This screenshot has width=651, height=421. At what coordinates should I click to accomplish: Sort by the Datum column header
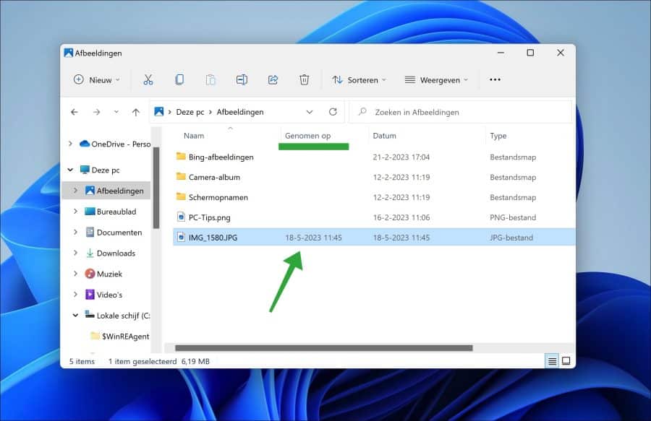pos(385,136)
